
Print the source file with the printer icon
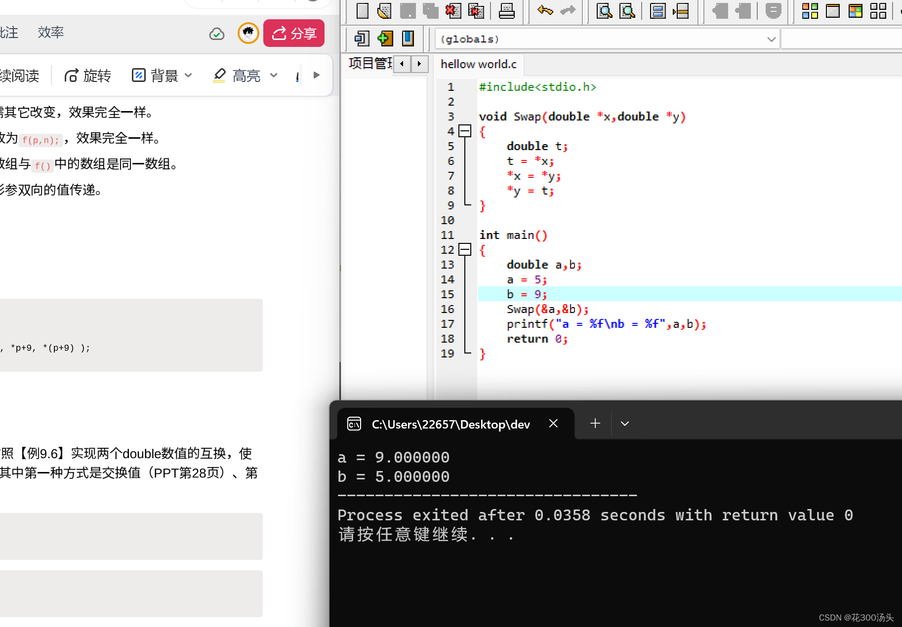point(506,11)
